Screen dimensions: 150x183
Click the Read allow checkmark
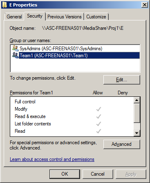click(99, 131)
